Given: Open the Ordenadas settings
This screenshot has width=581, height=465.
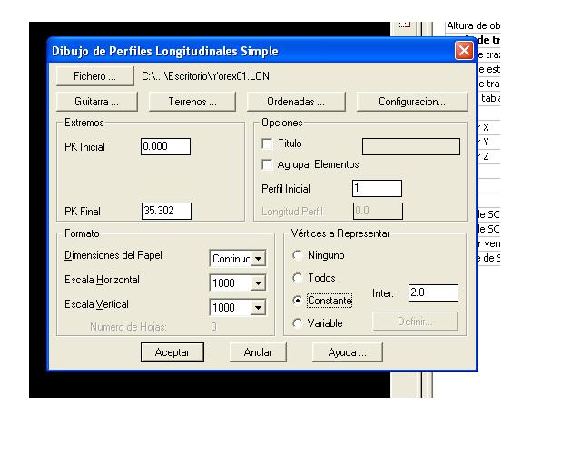Looking at the screenshot, I should (296, 102).
